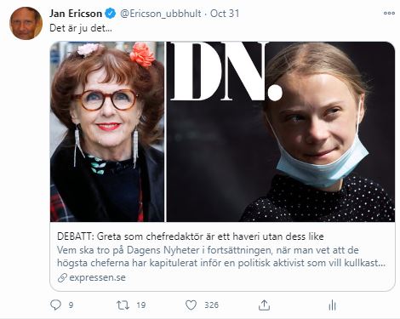The image size is (400, 319).
Task: Open Jan Ericson's profile avatar
Action: pos(26,24)
